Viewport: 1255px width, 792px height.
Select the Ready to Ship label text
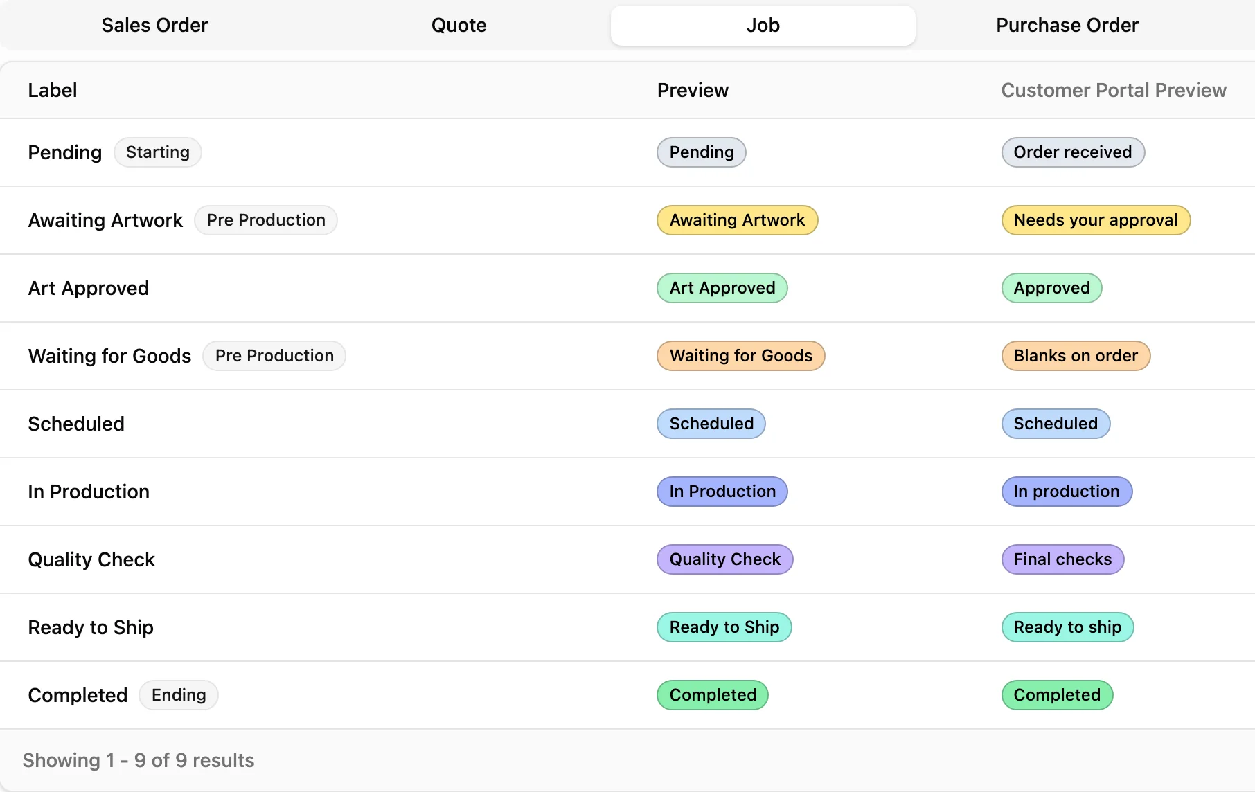pyautogui.click(x=91, y=627)
